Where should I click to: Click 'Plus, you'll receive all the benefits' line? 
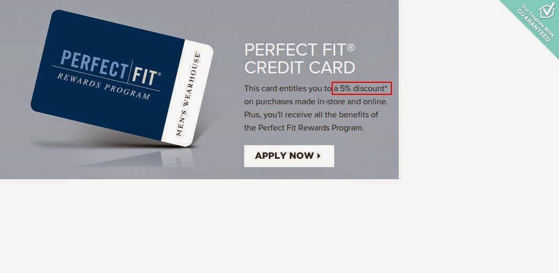[x=311, y=115]
